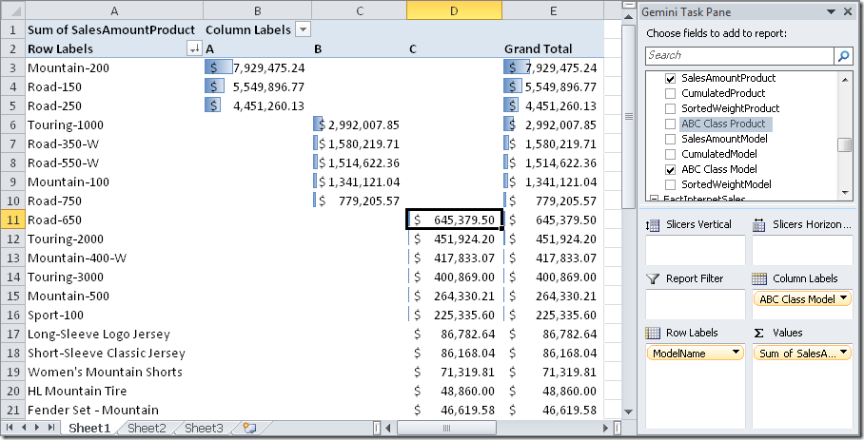Click the Column Labels area icon

coord(758,278)
